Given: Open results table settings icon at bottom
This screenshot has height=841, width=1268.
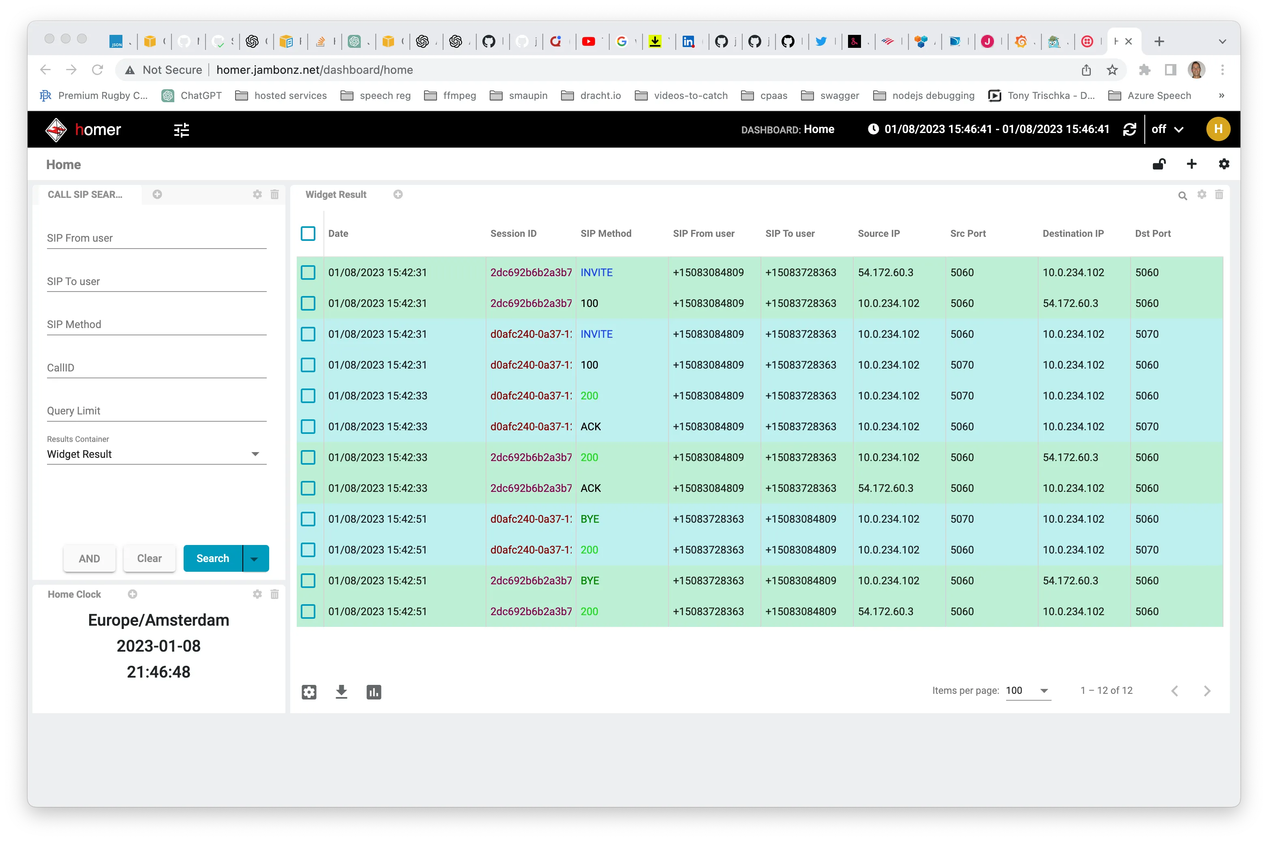Looking at the screenshot, I should tap(309, 692).
